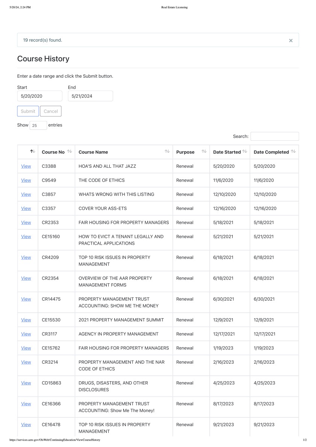Focus the table Search box
The height and width of the screenshot is (447, 316).
pyautogui.click(x=275, y=136)
